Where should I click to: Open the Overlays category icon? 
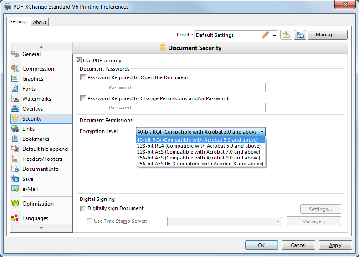15,109
